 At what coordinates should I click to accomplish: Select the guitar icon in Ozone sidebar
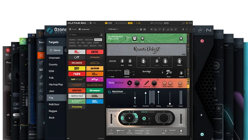pyautogui.click(x=41, y=63)
